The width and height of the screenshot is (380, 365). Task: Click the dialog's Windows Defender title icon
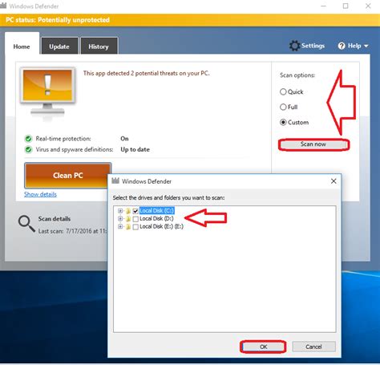tap(115, 181)
